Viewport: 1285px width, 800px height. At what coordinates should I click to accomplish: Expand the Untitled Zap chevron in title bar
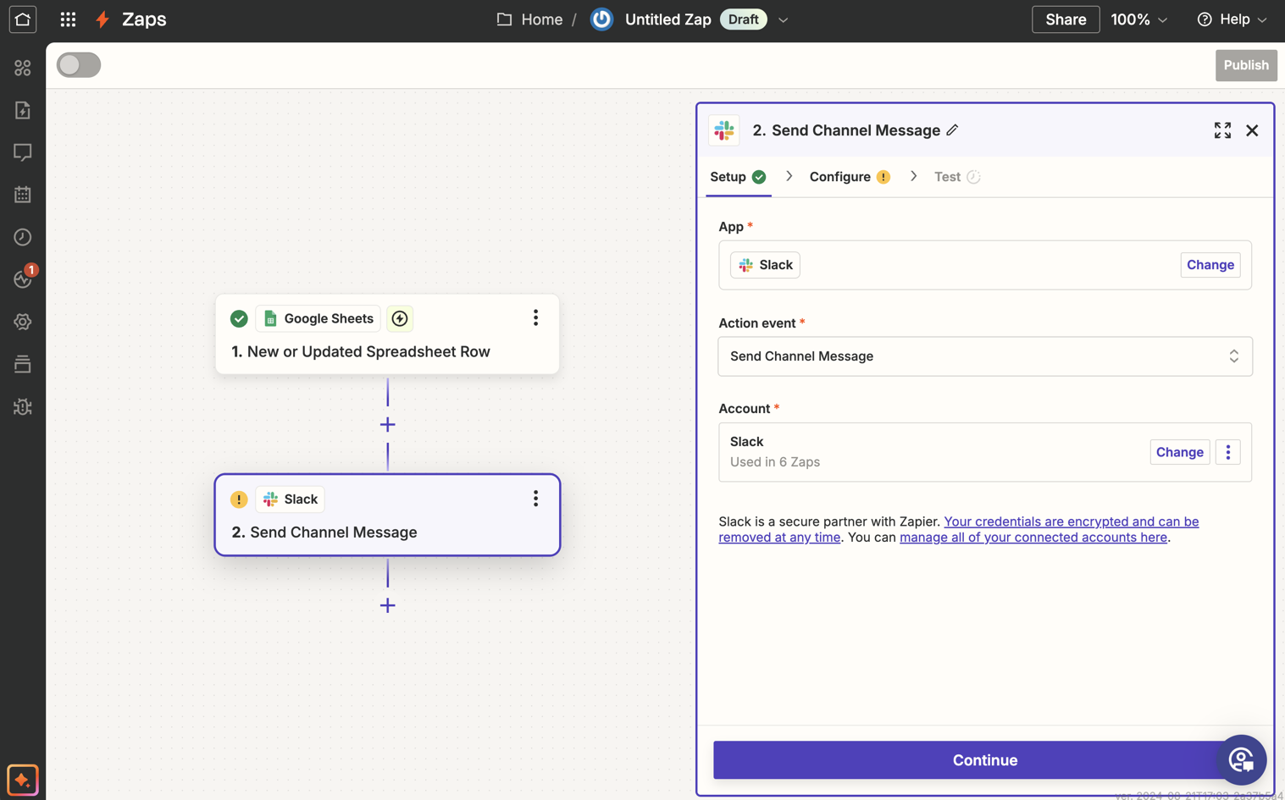[782, 19]
